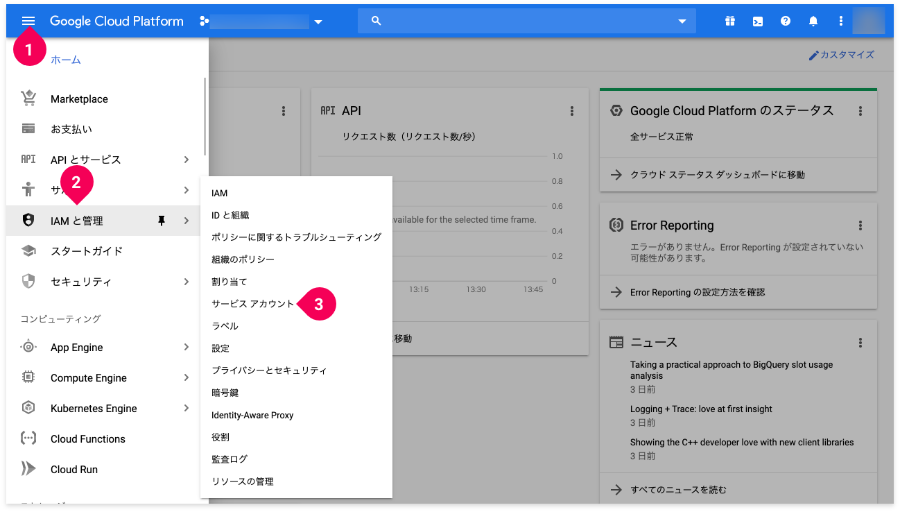Click the user account avatar
The height and width of the screenshot is (512, 900).
[869, 21]
